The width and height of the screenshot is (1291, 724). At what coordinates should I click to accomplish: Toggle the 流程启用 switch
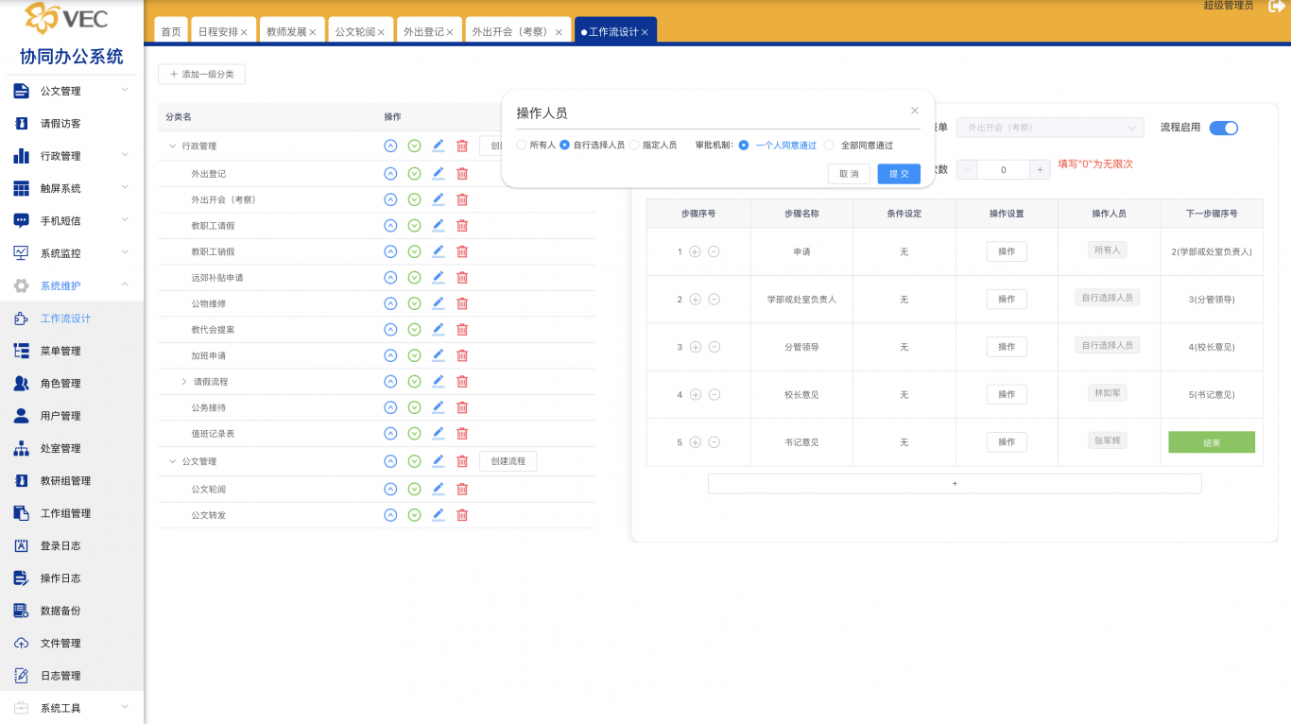point(1224,128)
